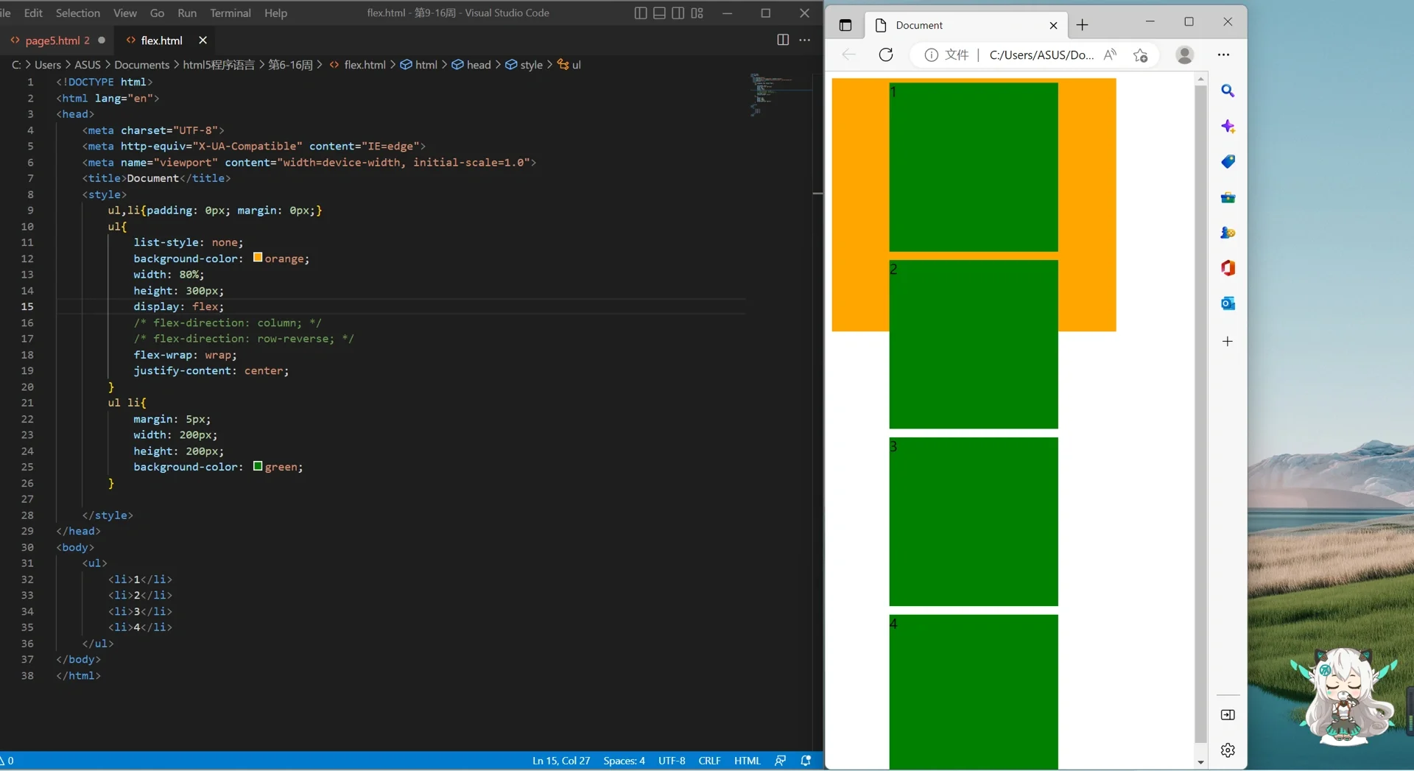Open Copilot from the Edge sidebar
Image resolution: width=1414 pixels, height=771 pixels.
1228,126
